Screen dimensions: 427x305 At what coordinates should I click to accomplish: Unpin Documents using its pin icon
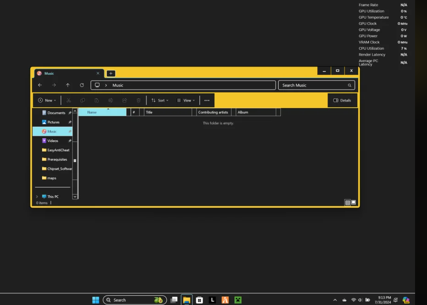(69, 113)
